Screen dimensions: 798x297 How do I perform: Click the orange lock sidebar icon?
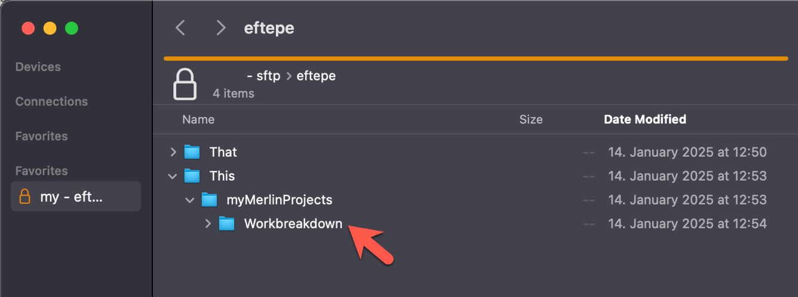click(x=25, y=196)
